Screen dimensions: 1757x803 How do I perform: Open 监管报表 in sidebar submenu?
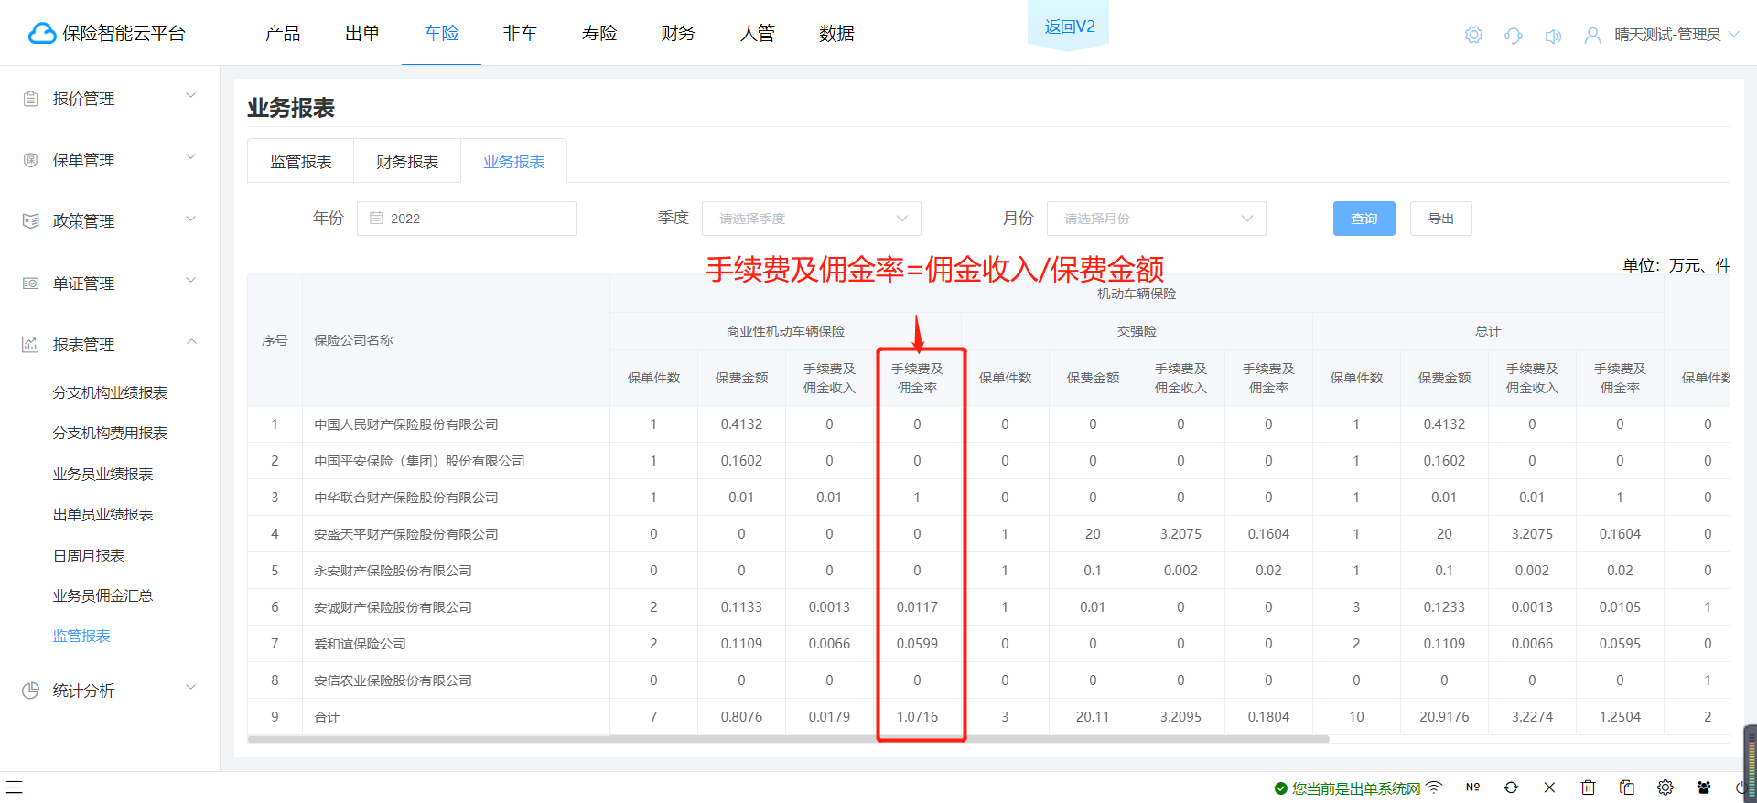point(81,636)
